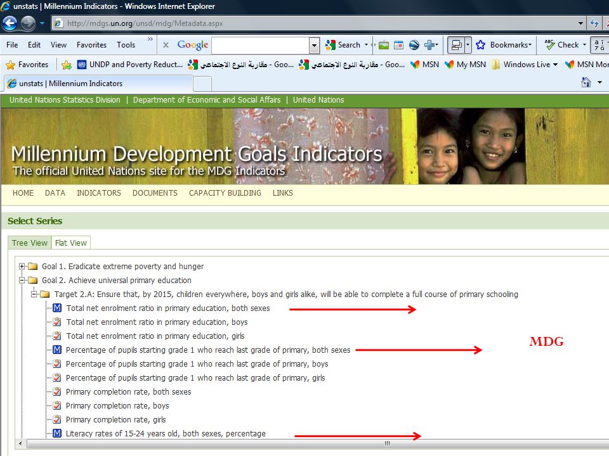Click the Google toolbar globe icon
Image resolution: width=609 pixels, height=456 pixels.
click(414, 45)
